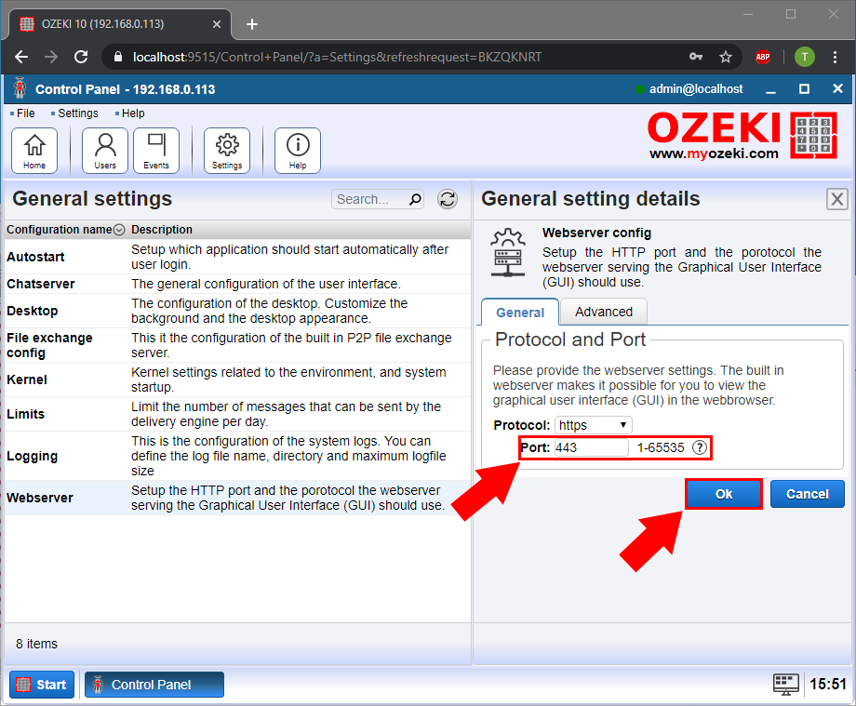Click the Control Panel taskbar button
Screen dimensions: 856x706
(154, 685)
